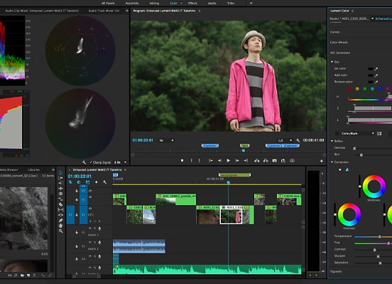Click Mark In in the Program Monitor
392x284 pixels.
tap(192, 161)
